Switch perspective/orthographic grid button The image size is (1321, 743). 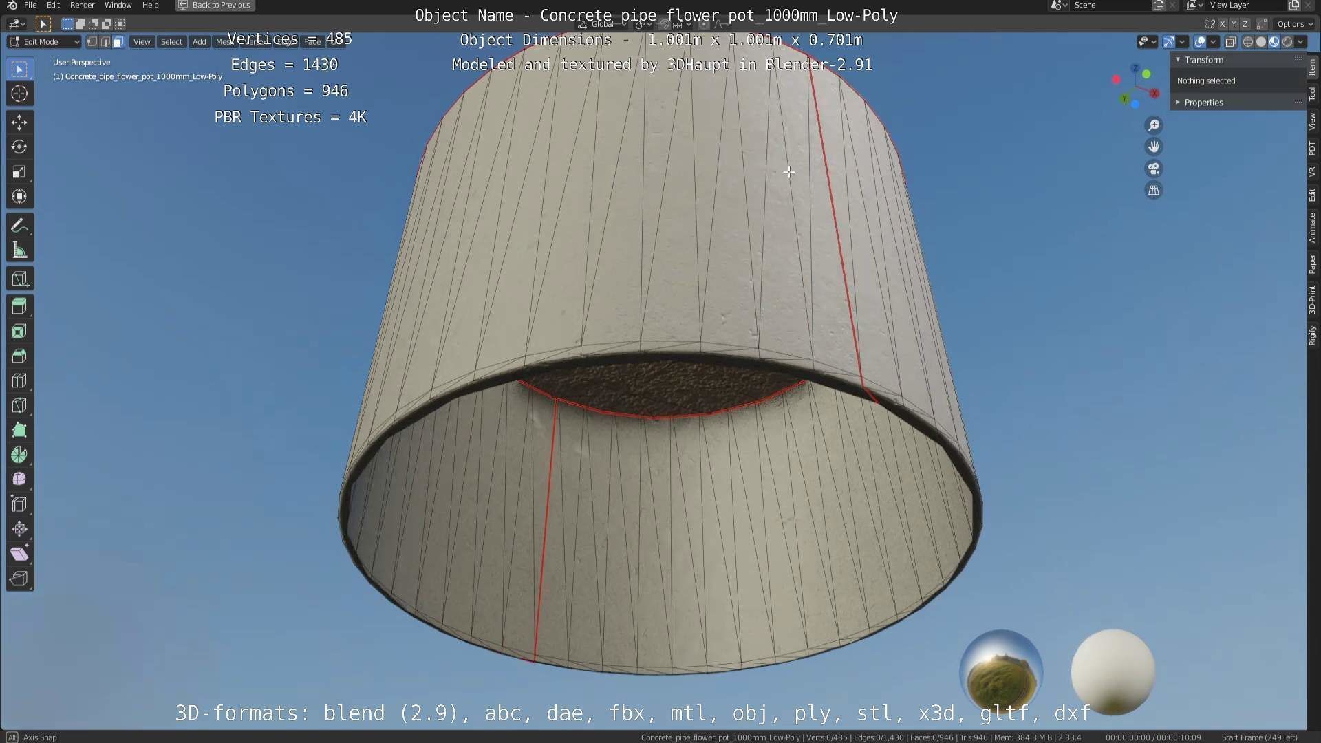1154,191
